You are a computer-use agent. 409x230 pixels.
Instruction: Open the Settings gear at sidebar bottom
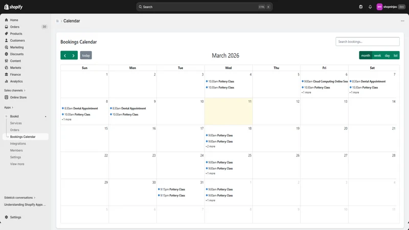[x=6, y=217]
